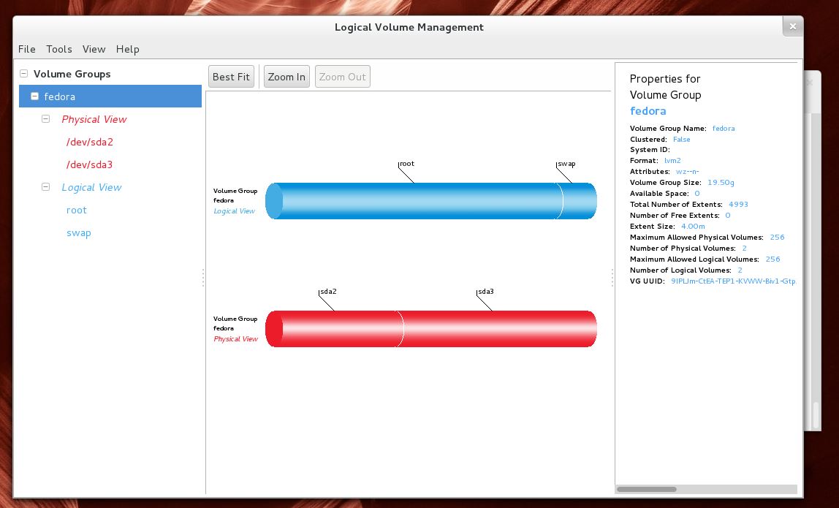The height and width of the screenshot is (508, 839).
Task: Select the root logical volume entry
Action: click(x=77, y=210)
